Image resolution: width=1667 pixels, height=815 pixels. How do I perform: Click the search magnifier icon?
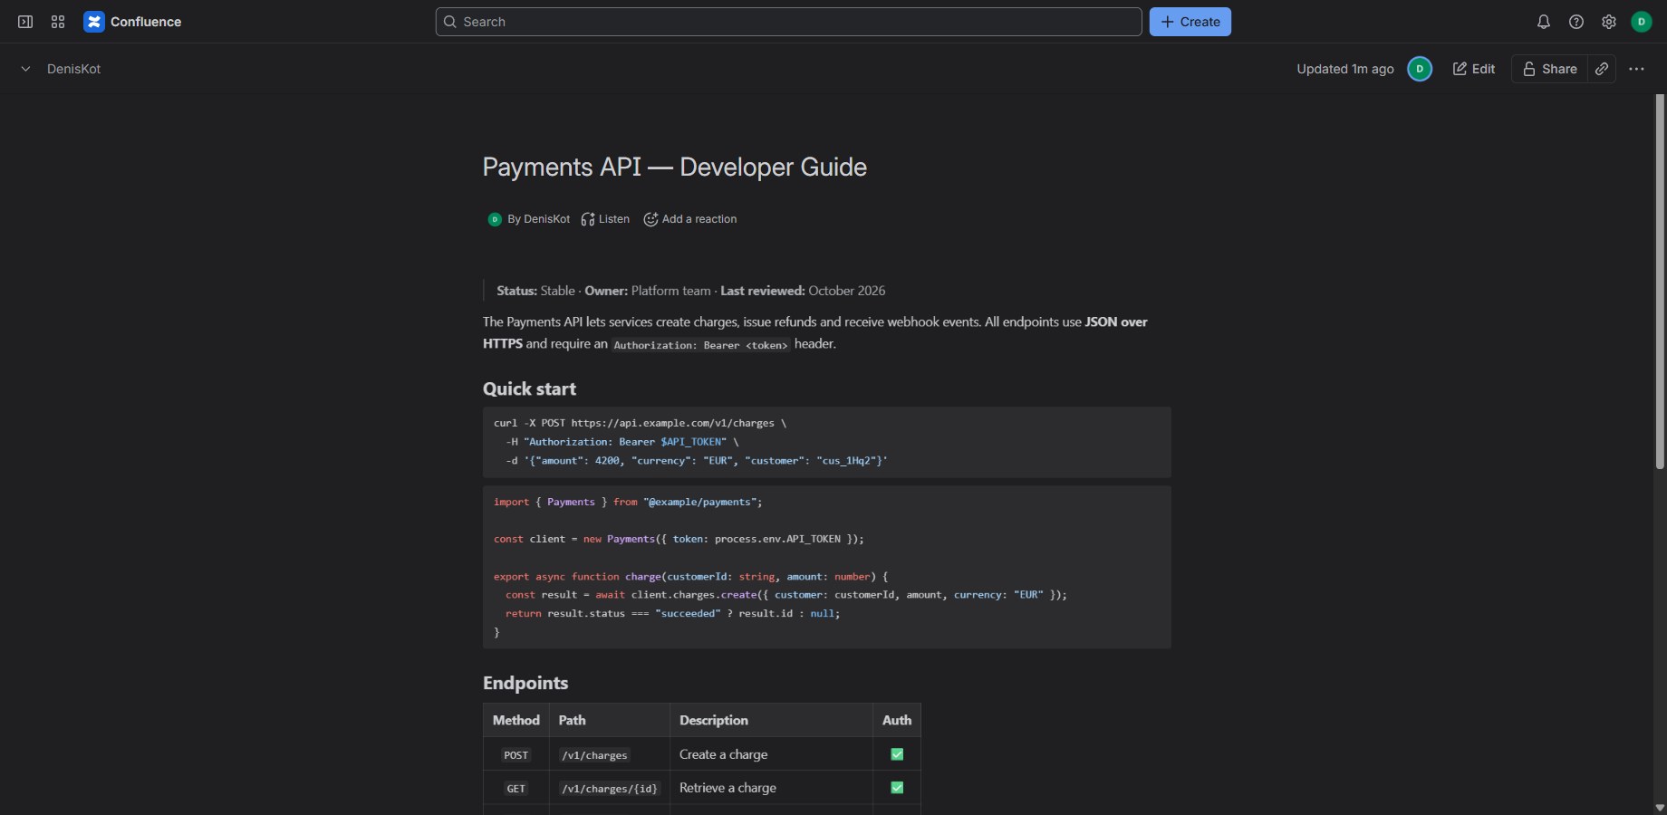click(450, 22)
